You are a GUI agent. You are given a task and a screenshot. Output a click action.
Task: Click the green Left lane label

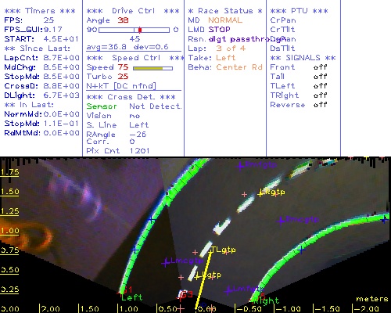(132, 297)
